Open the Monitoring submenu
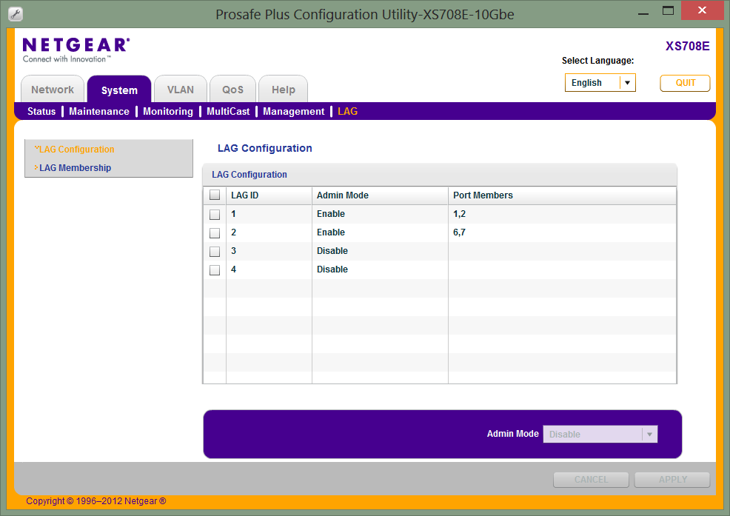Viewport: 730px width, 516px height. tap(167, 111)
